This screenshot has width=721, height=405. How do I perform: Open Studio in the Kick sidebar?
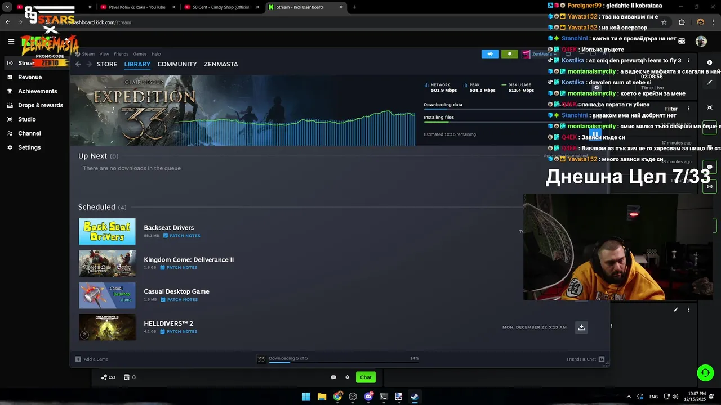click(x=27, y=119)
